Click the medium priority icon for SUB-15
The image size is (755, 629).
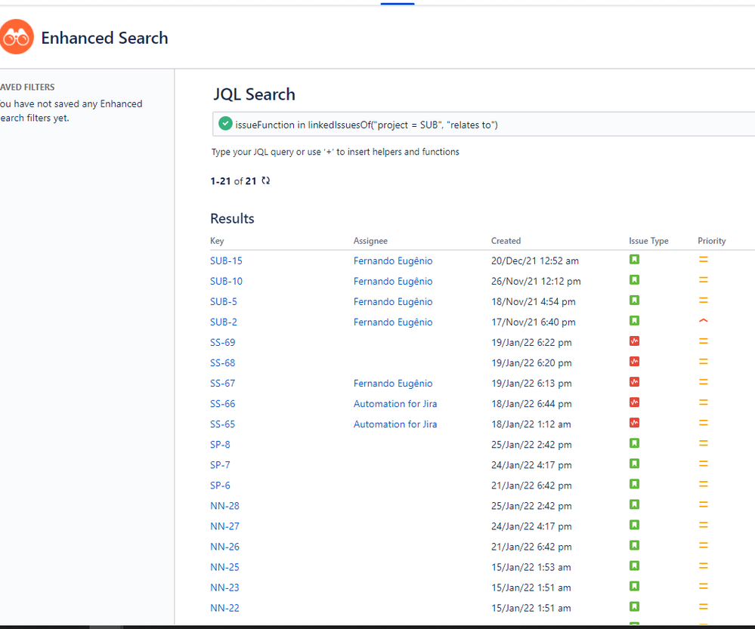click(704, 260)
